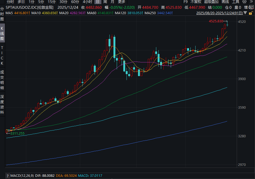Viewport: 255px width, 179px height.
Task: Open the 深度资料 side tab
Action: tap(2, 104)
